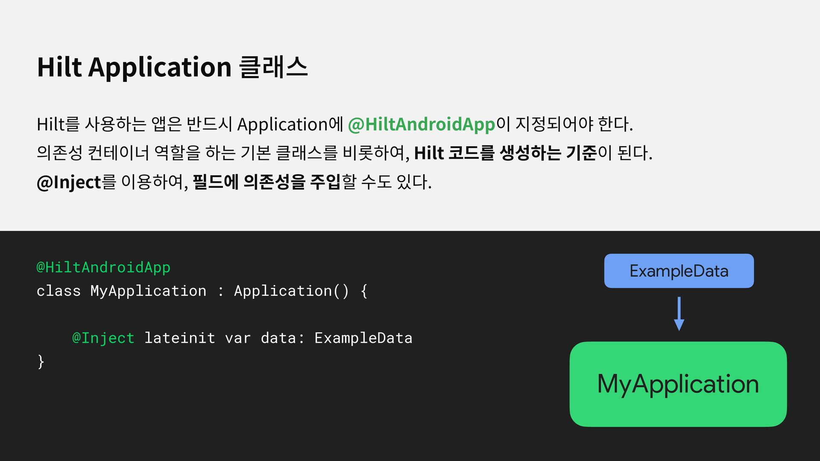Click the lateinit keyword in code
This screenshot has height=461, width=820.
click(x=179, y=338)
